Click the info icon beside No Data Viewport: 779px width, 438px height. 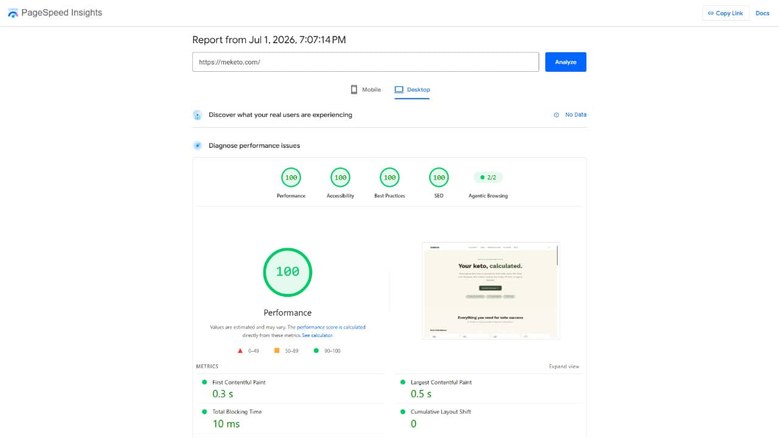pos(556,115)
